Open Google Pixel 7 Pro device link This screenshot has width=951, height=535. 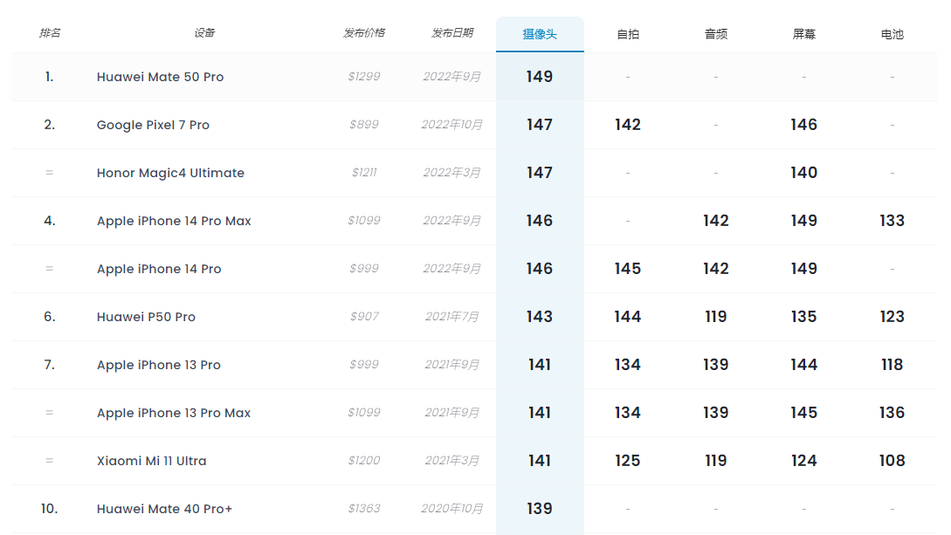153,125
